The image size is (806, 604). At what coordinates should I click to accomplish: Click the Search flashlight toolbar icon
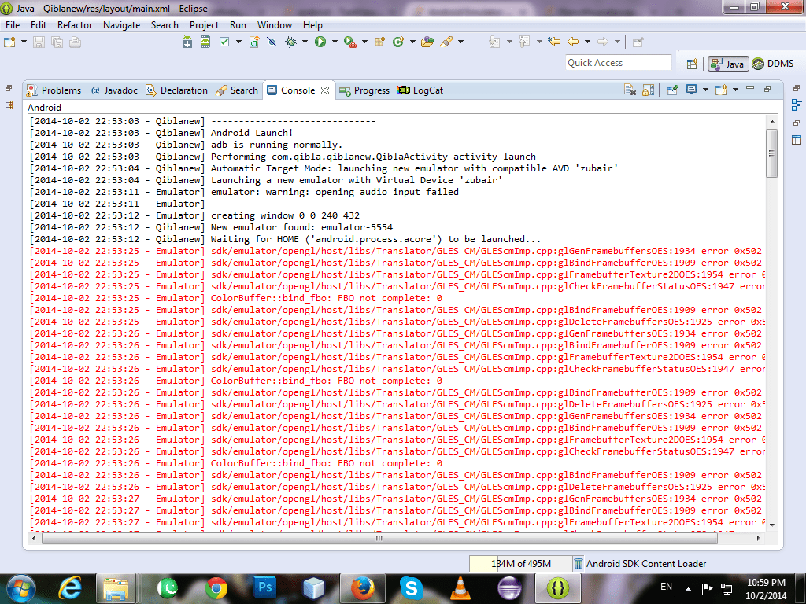[446, 42]
